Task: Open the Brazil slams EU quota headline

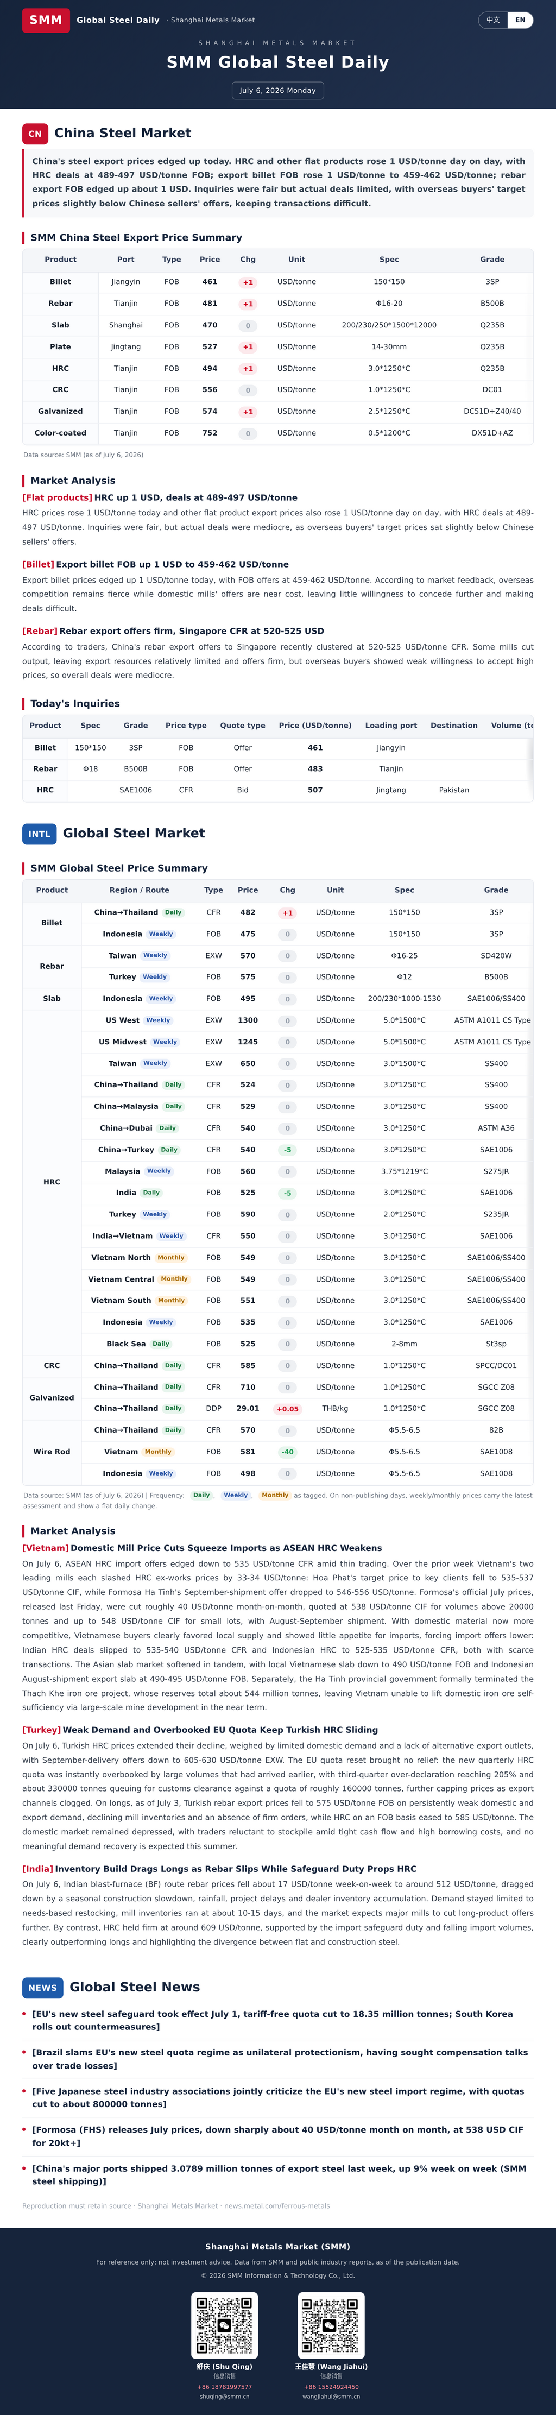Action: point(280,2059)
